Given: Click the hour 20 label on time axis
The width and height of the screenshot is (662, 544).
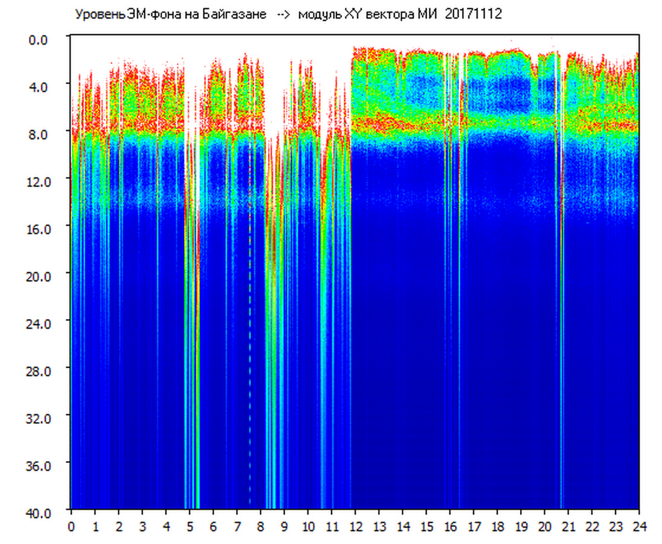Looking at the screenshot, I should click(x=545, y=526).
